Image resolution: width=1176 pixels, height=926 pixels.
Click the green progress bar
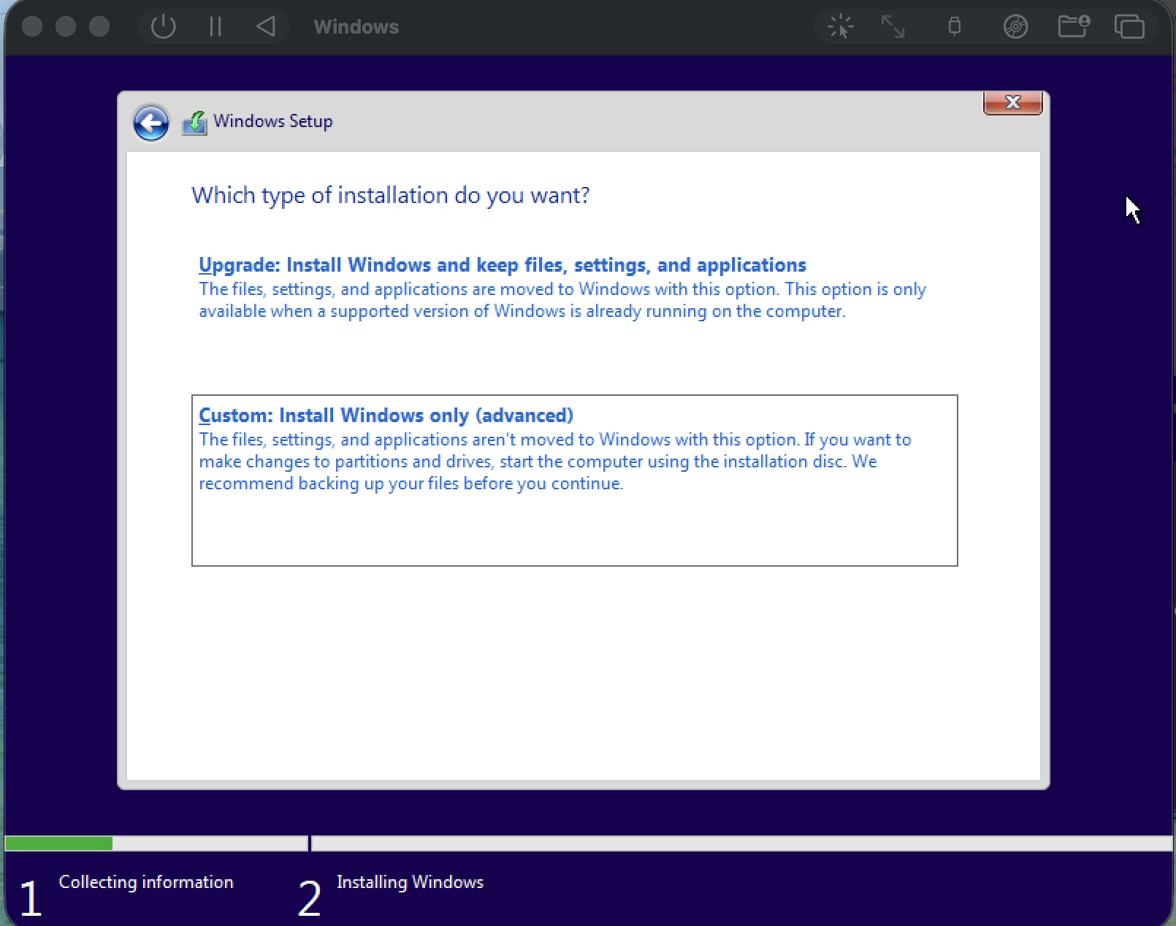click(x=57, y=843)
